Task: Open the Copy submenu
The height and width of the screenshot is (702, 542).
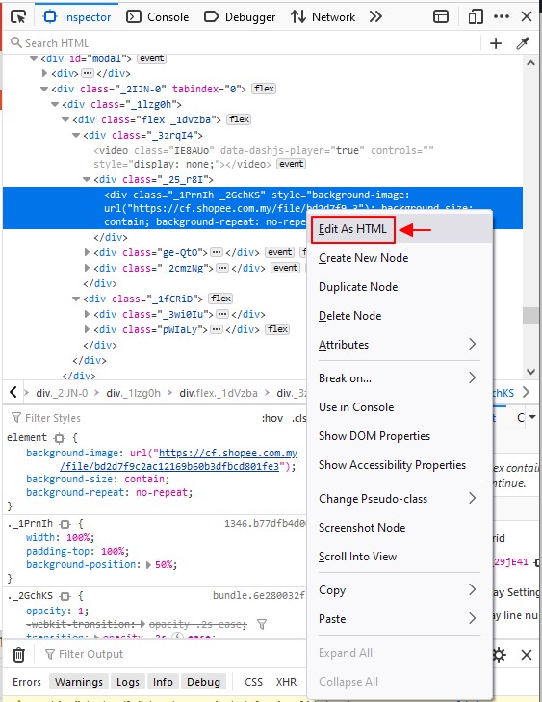Action: [400, 590]
